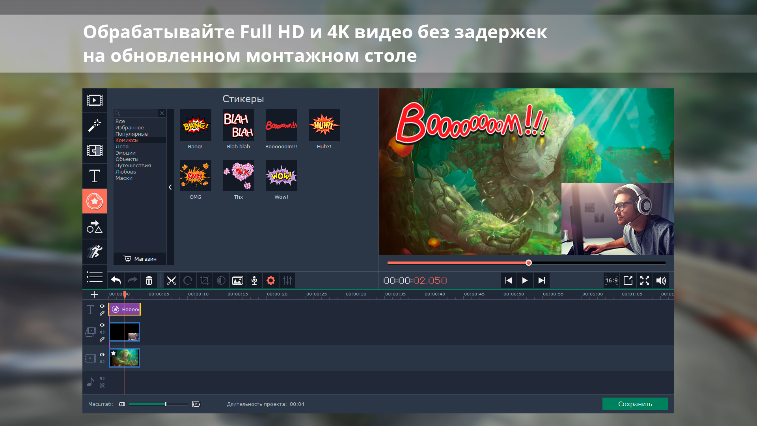Click zoom out timeline icon
Image resolution: width=757 pixels, height=426 pixels.
(x=122, y=404)
